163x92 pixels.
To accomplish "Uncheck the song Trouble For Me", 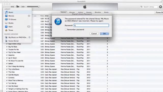I will coord(7,50).
